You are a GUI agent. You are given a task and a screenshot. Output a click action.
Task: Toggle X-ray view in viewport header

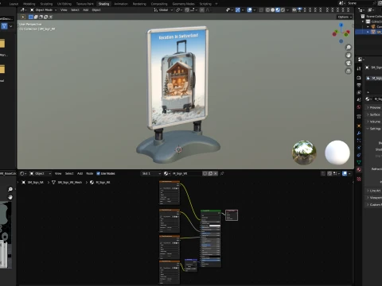pyautogui.click(x=261, y=10)
